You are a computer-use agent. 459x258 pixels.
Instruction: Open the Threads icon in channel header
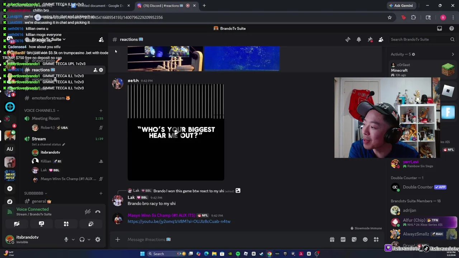[348, 39]
